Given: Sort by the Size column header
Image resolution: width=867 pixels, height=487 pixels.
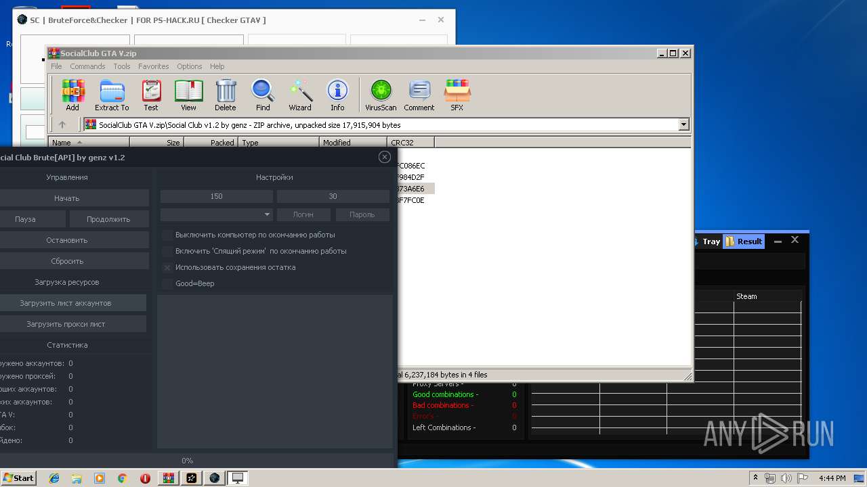Looking at the screenshot, I should click(x=156, y=143).
